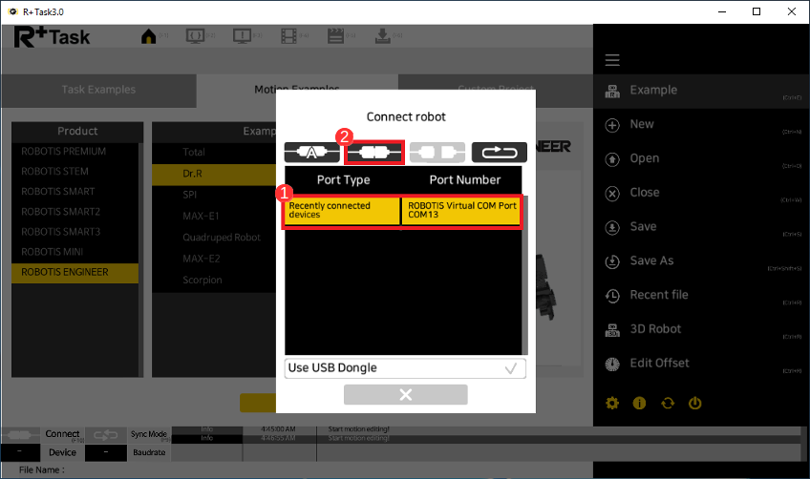Open Recent file from the side menu
The image size is (810, 479).
pyautogui.click(x=659, y=295)
